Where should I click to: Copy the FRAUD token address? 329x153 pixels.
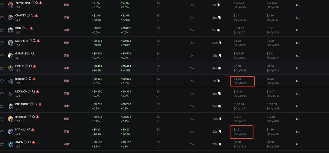click(x=27, y=66)
